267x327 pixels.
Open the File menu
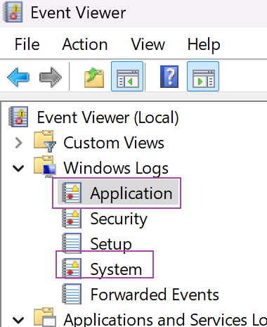pyautogui.click(x=27, y=44)
